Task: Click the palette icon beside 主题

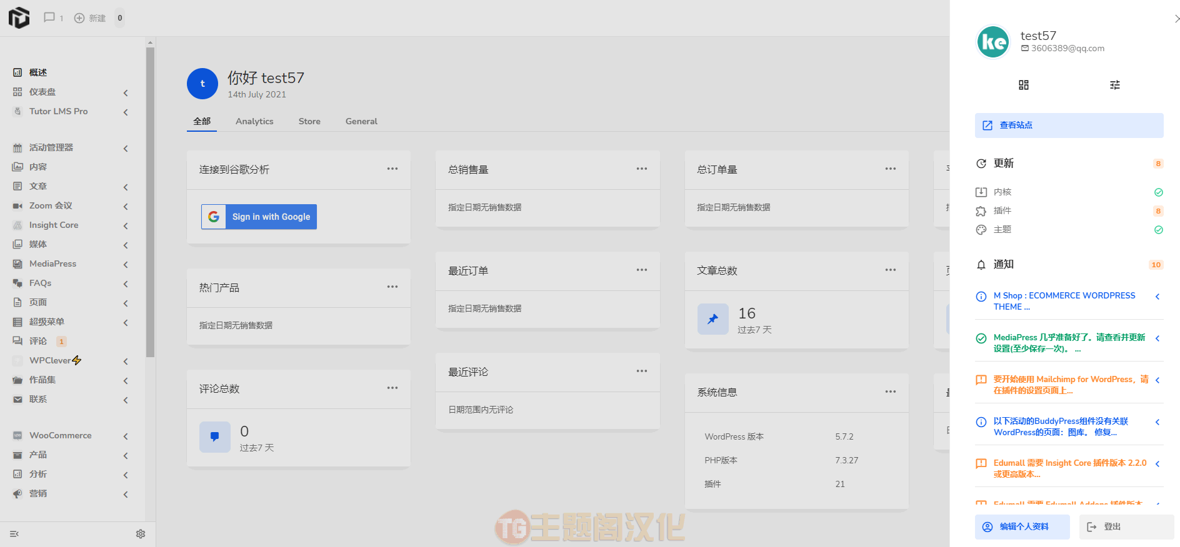Action: pos(981,230)
